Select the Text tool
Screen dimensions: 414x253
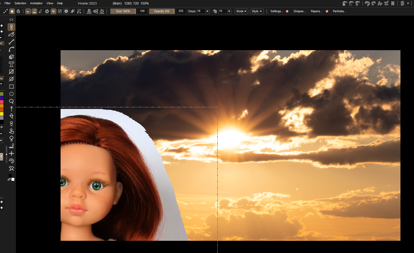11,64
